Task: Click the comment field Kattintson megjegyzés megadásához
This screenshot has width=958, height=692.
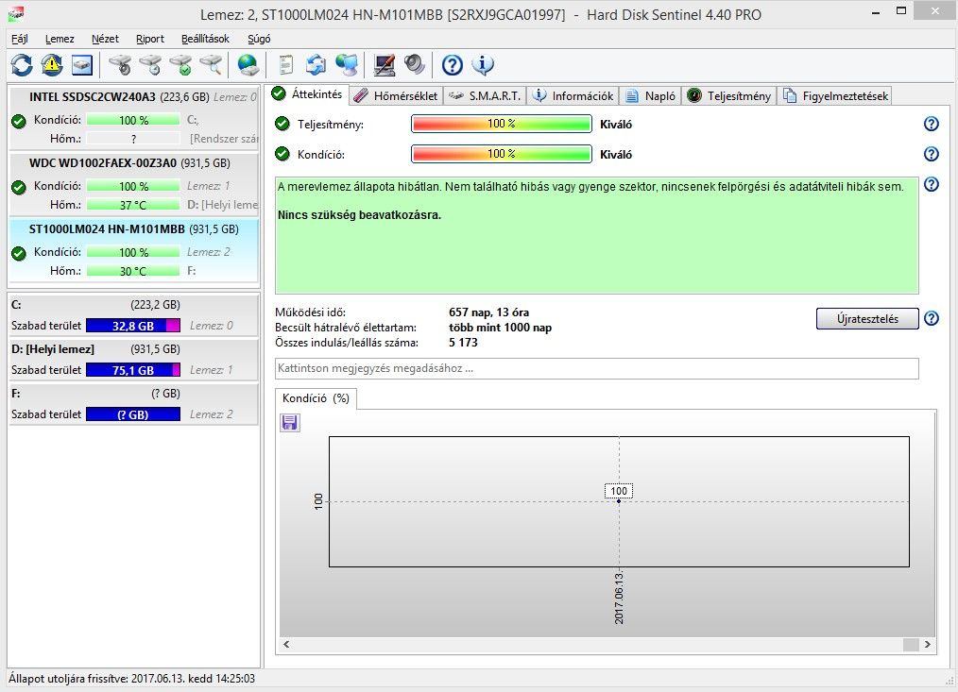Action: click(x=597, y=368)
